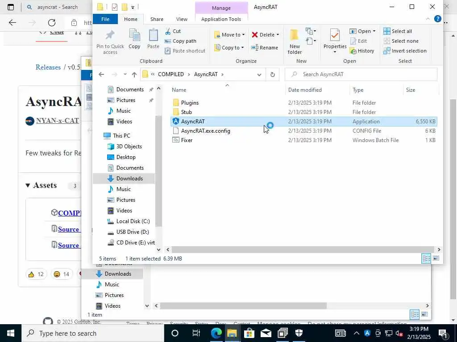This screenshot has height=342, width=457.
Task: Collapse the ribbon with chevron
Action: [x=428, y=19]
